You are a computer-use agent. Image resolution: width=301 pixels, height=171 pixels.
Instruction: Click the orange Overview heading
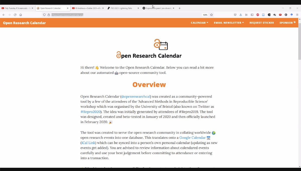click(x=149, y=85)
